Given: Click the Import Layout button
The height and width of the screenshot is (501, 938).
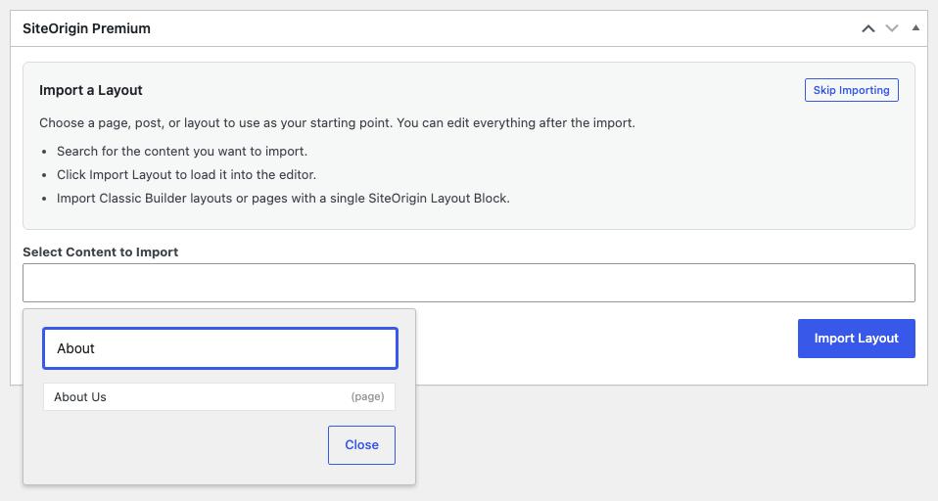Looking at the screenshot, I should [856, 339].
